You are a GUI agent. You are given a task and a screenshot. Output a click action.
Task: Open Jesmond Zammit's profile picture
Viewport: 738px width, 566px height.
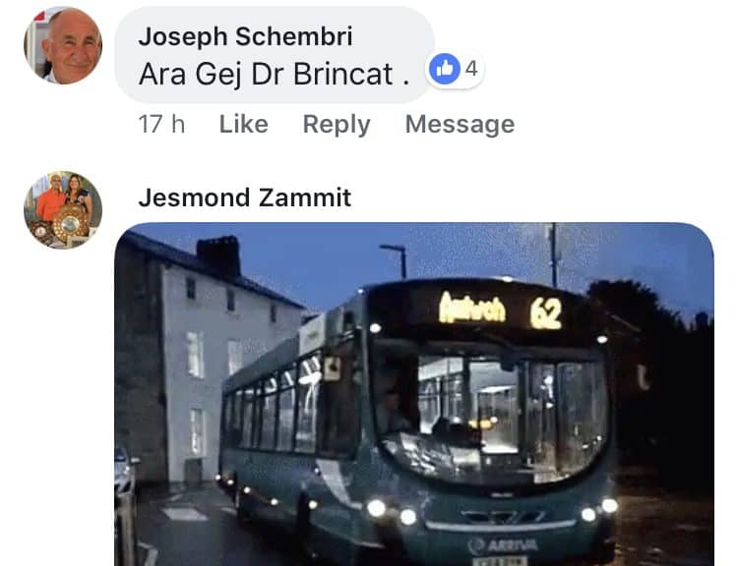[x=63, y=209]
